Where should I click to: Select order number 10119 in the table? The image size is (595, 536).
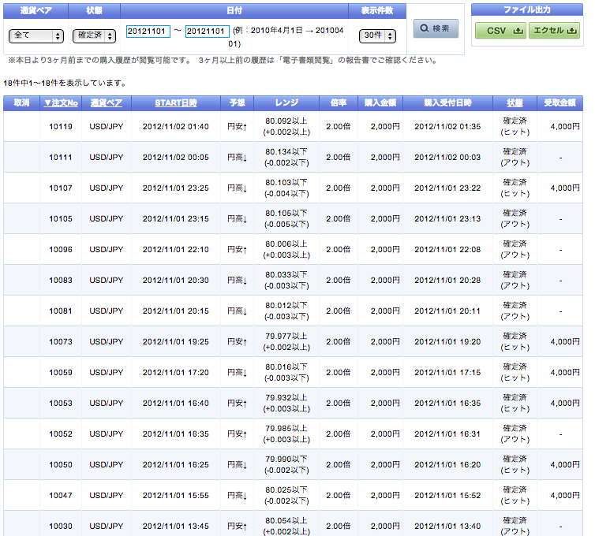click(x=61, y=127)
